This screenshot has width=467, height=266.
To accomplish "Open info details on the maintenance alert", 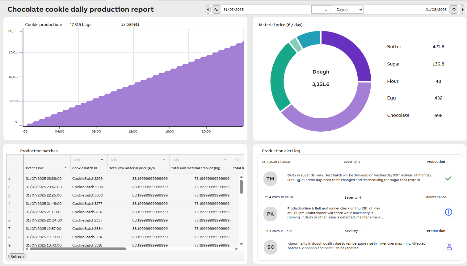I will click(448, 212).
